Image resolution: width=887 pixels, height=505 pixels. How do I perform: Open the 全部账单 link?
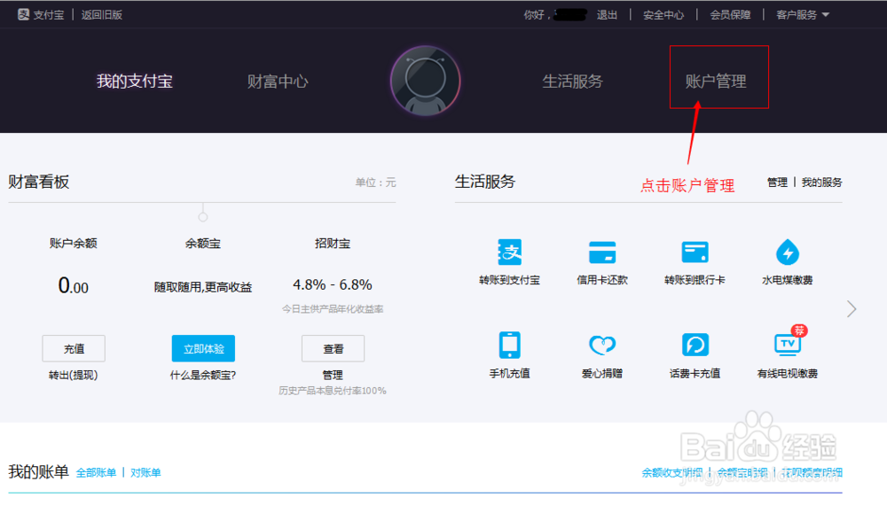[x=96, y=473]
